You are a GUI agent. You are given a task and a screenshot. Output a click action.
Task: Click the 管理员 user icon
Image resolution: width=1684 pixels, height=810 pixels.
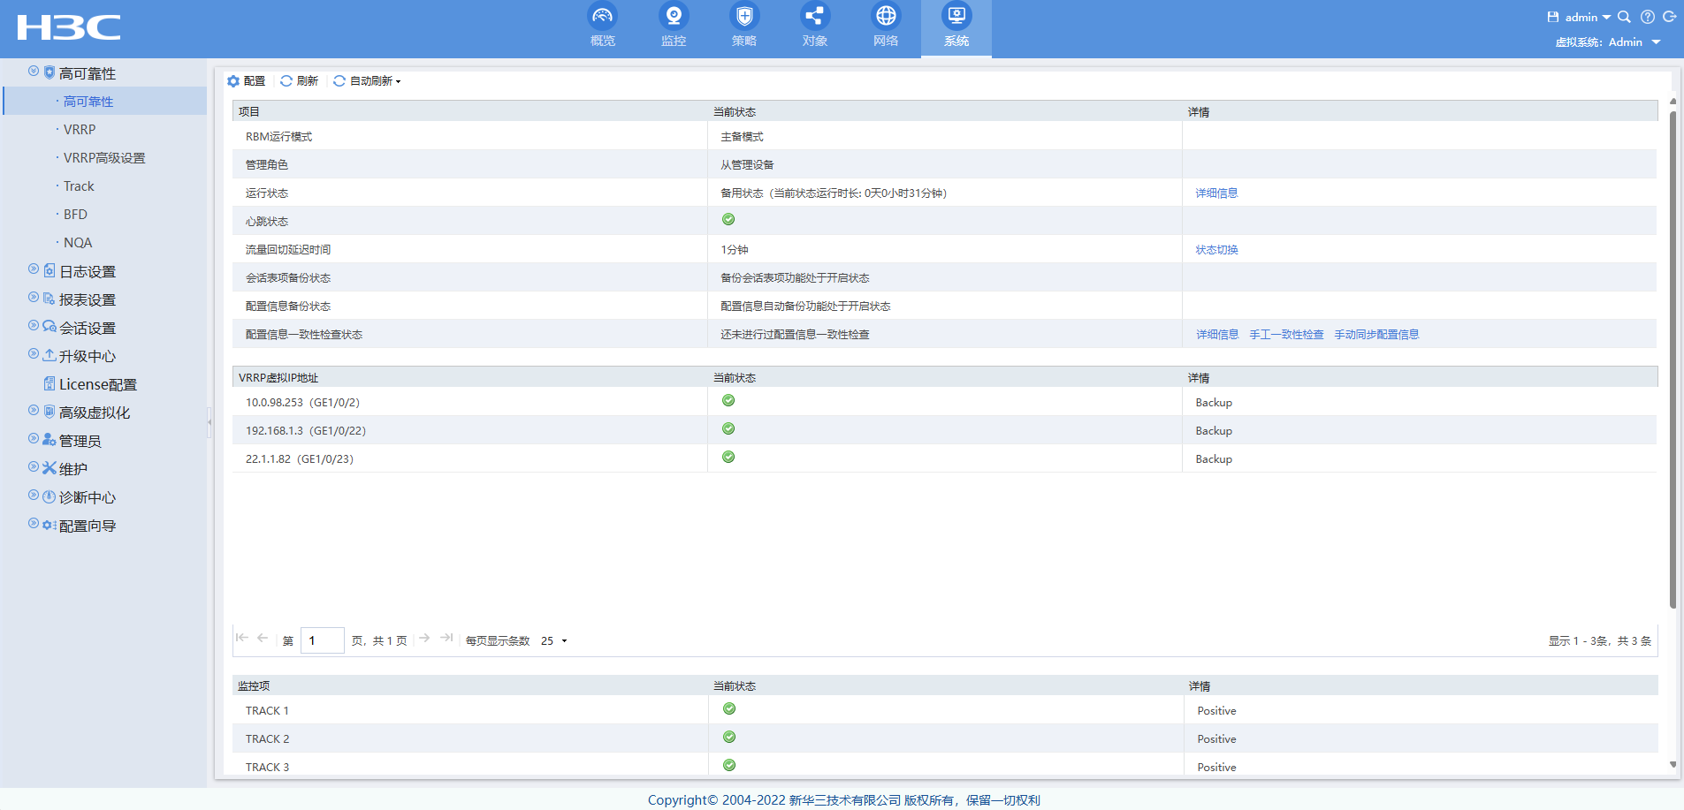50,439
